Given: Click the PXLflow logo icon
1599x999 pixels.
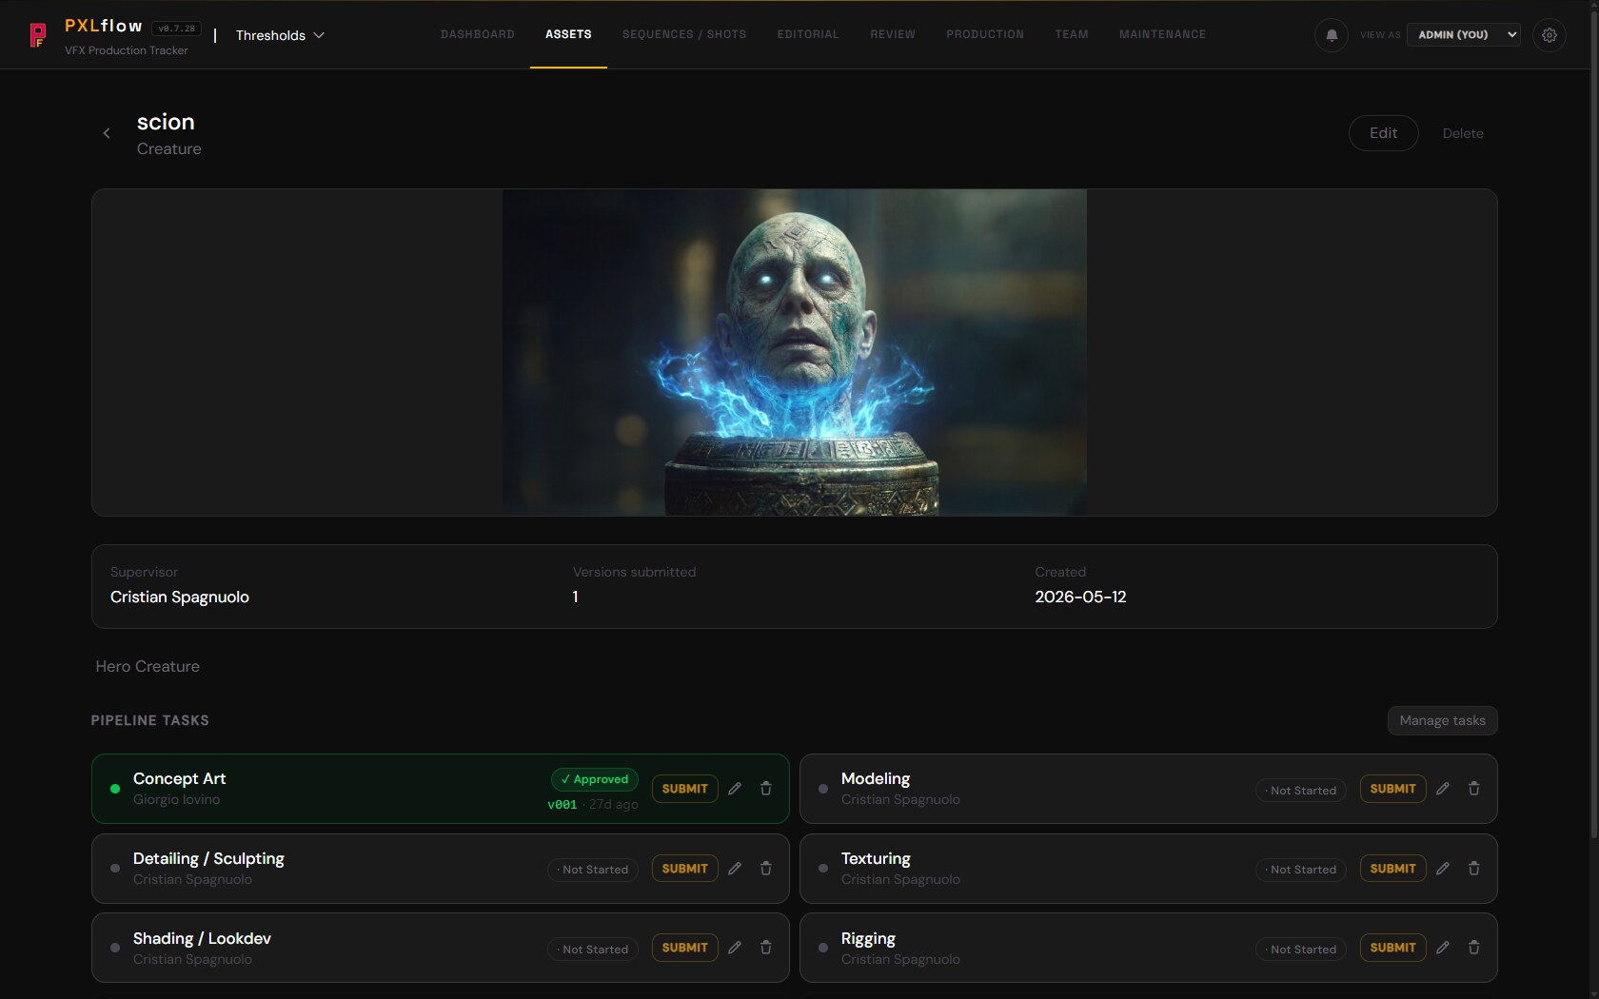Looking at the screenshot, I should pyautogui.click(x=37, y=35).
